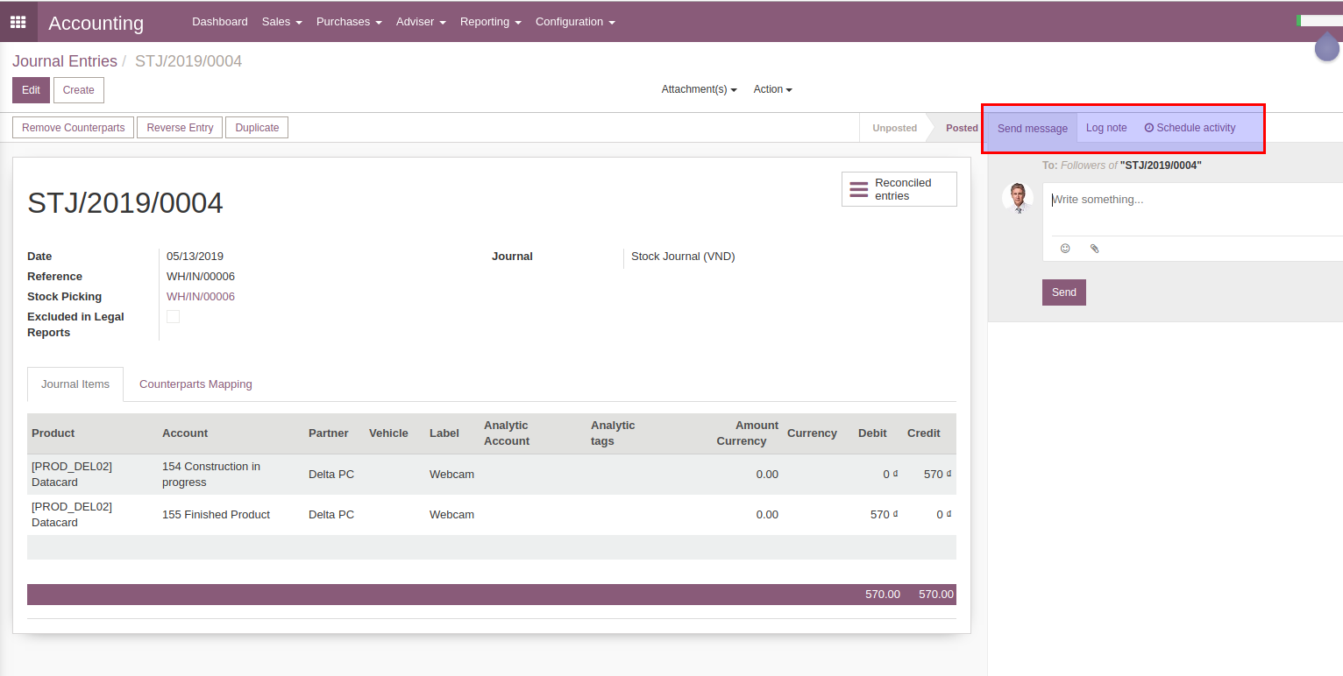
Task: Click the water droplet icon
Action: (1327, 46)
